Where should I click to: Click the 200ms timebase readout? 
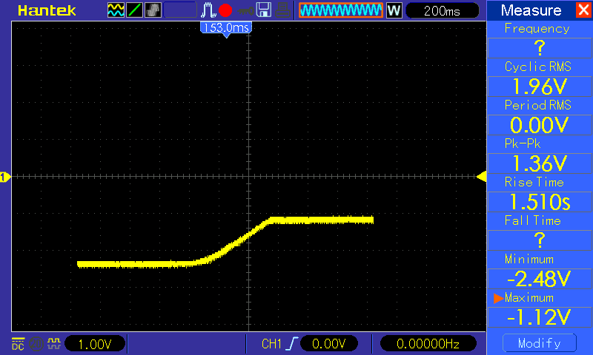[x=442, y=10]
